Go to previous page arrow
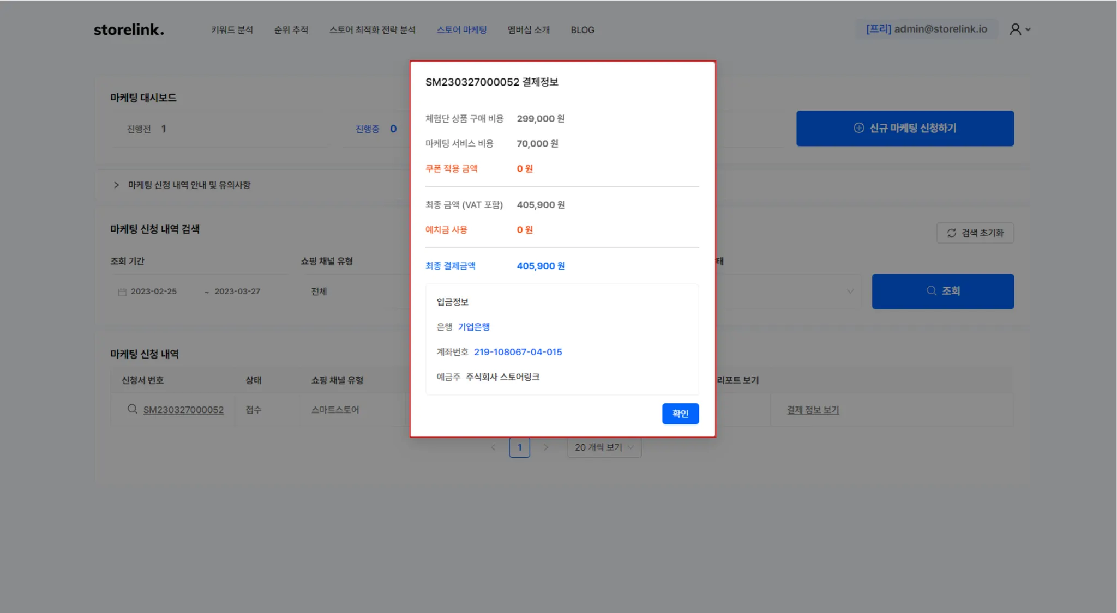1117x613 pixels. 493,447
